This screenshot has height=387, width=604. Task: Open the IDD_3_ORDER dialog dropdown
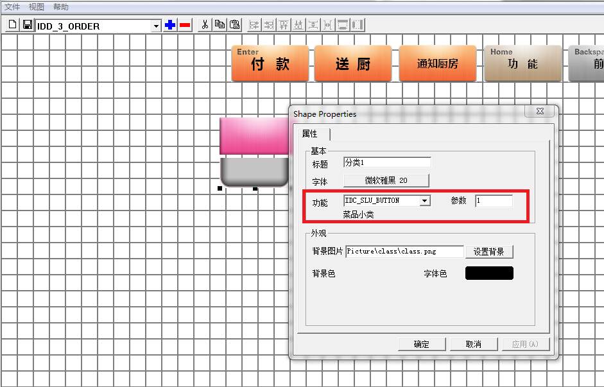click(x=155, y=26)
